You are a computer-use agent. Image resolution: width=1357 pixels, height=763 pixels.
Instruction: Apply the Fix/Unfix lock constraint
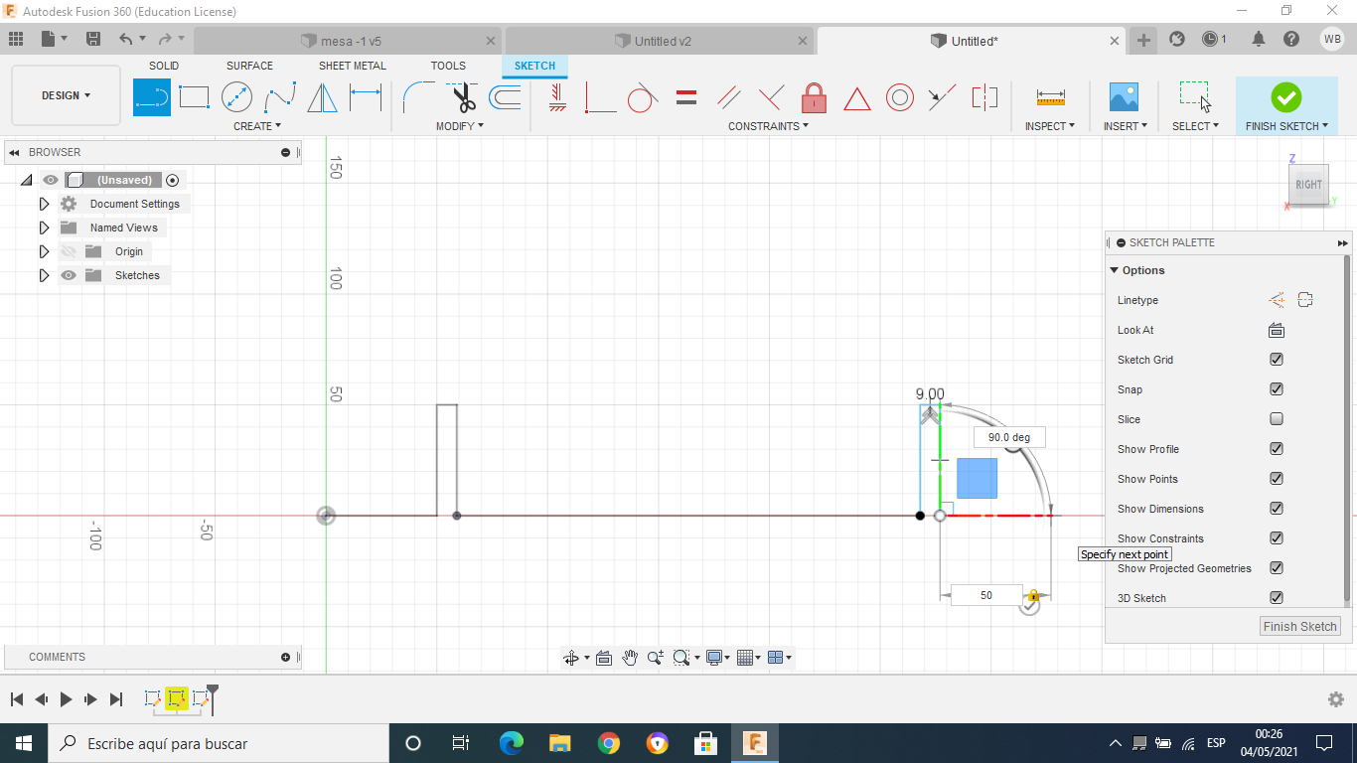[x=814, y=97]
